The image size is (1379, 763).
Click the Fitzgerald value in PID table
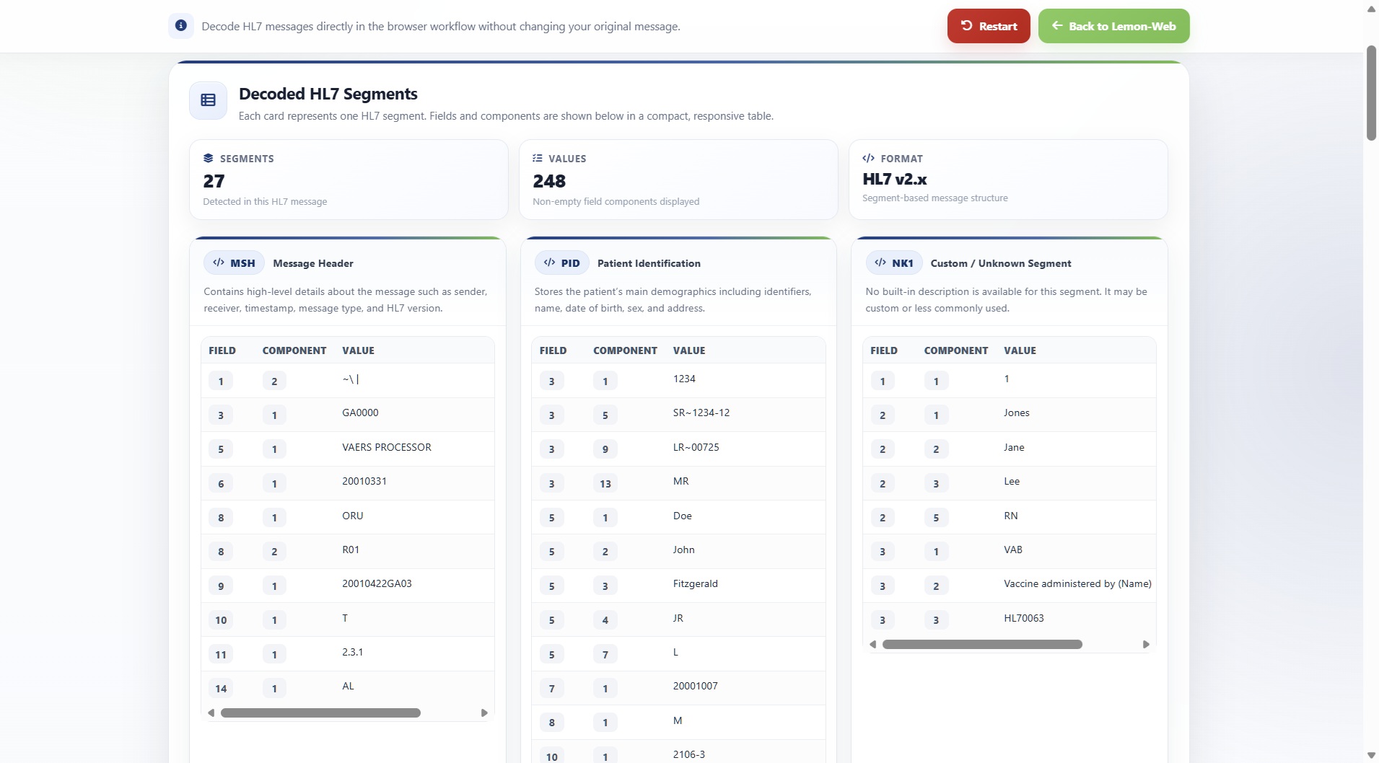click(x=696, y=584)
